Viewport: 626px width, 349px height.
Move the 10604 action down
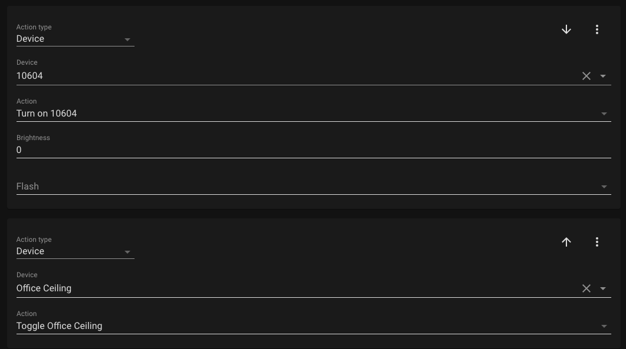point(566,29)
